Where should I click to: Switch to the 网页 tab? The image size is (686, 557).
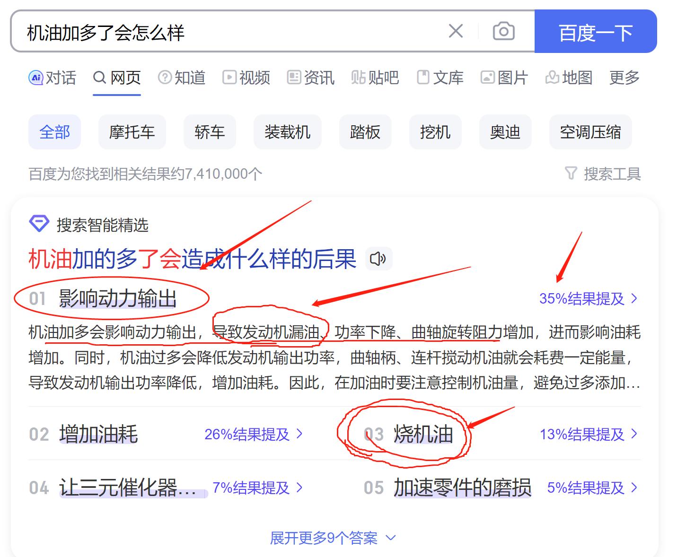click(116, 78)
